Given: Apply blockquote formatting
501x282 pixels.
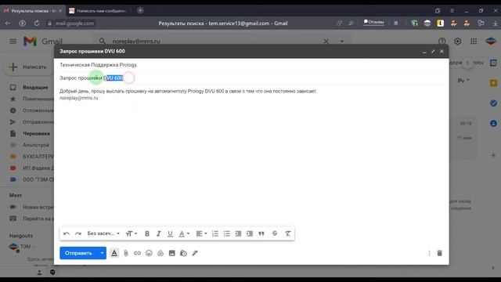Looking at the screenshot, I should 261,233.
